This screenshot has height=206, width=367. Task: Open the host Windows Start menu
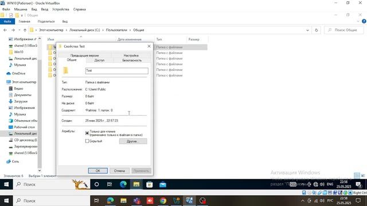[6, 201]
